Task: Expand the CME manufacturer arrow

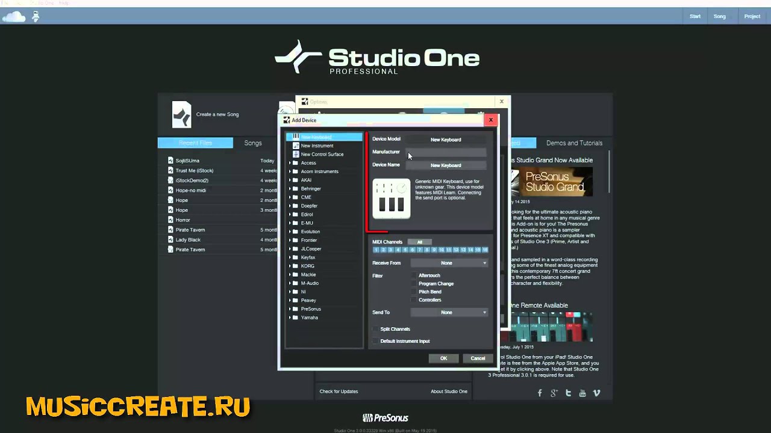Action: 290,197
